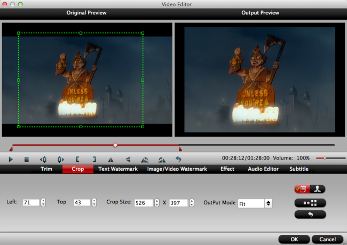Click the volume slider knob

[325, 158]
